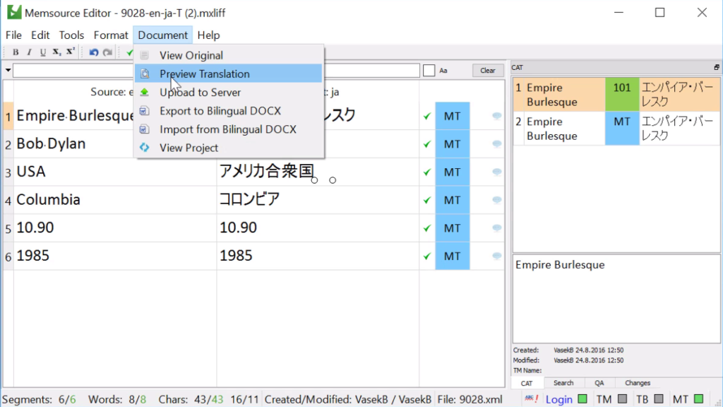Open the Format menu

click(111, 35)
